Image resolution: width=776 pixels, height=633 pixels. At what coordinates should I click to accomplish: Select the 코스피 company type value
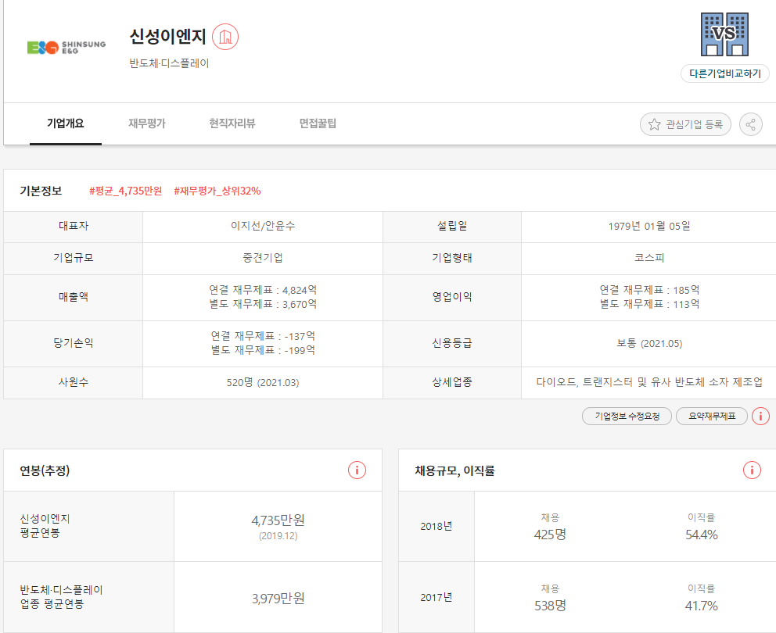(649, 258)
